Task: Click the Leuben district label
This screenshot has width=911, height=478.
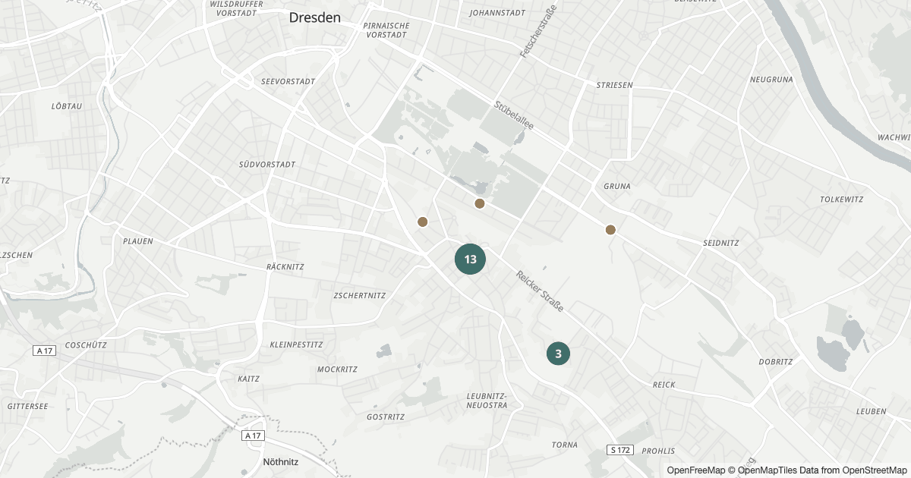Action: (871, 411)
